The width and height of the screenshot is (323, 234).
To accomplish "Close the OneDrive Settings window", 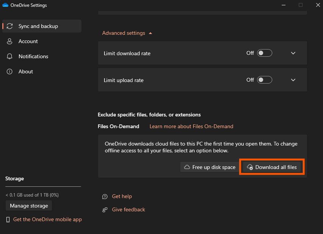I will [x=318, y=5].
